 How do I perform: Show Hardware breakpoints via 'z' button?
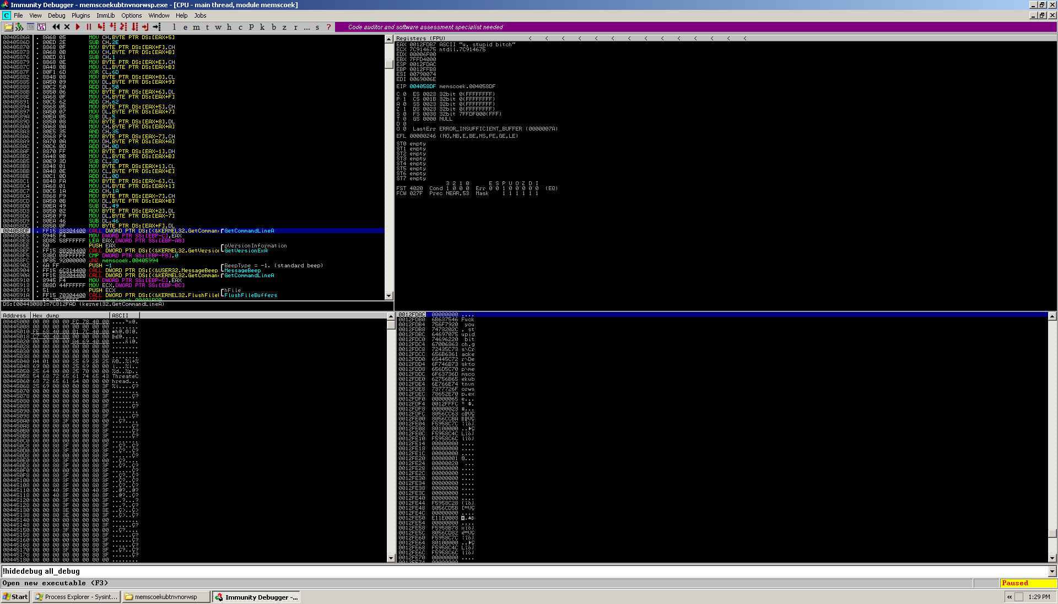[284, 27]
